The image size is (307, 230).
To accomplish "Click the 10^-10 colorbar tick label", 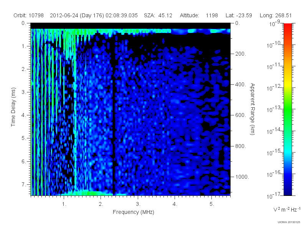I will (274, 45).
